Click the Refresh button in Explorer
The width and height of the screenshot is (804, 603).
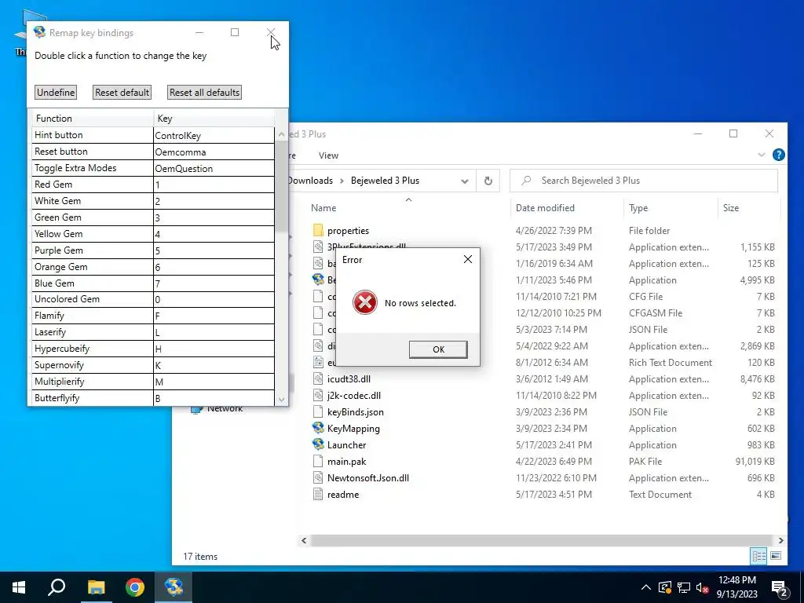488,181
